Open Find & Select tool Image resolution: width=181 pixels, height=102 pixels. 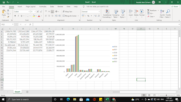[168, 14]
